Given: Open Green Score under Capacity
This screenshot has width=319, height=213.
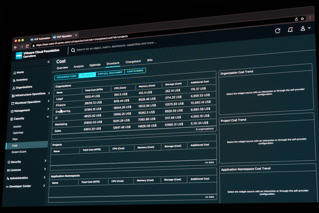Looking at the screenshot, I should 19,152.
